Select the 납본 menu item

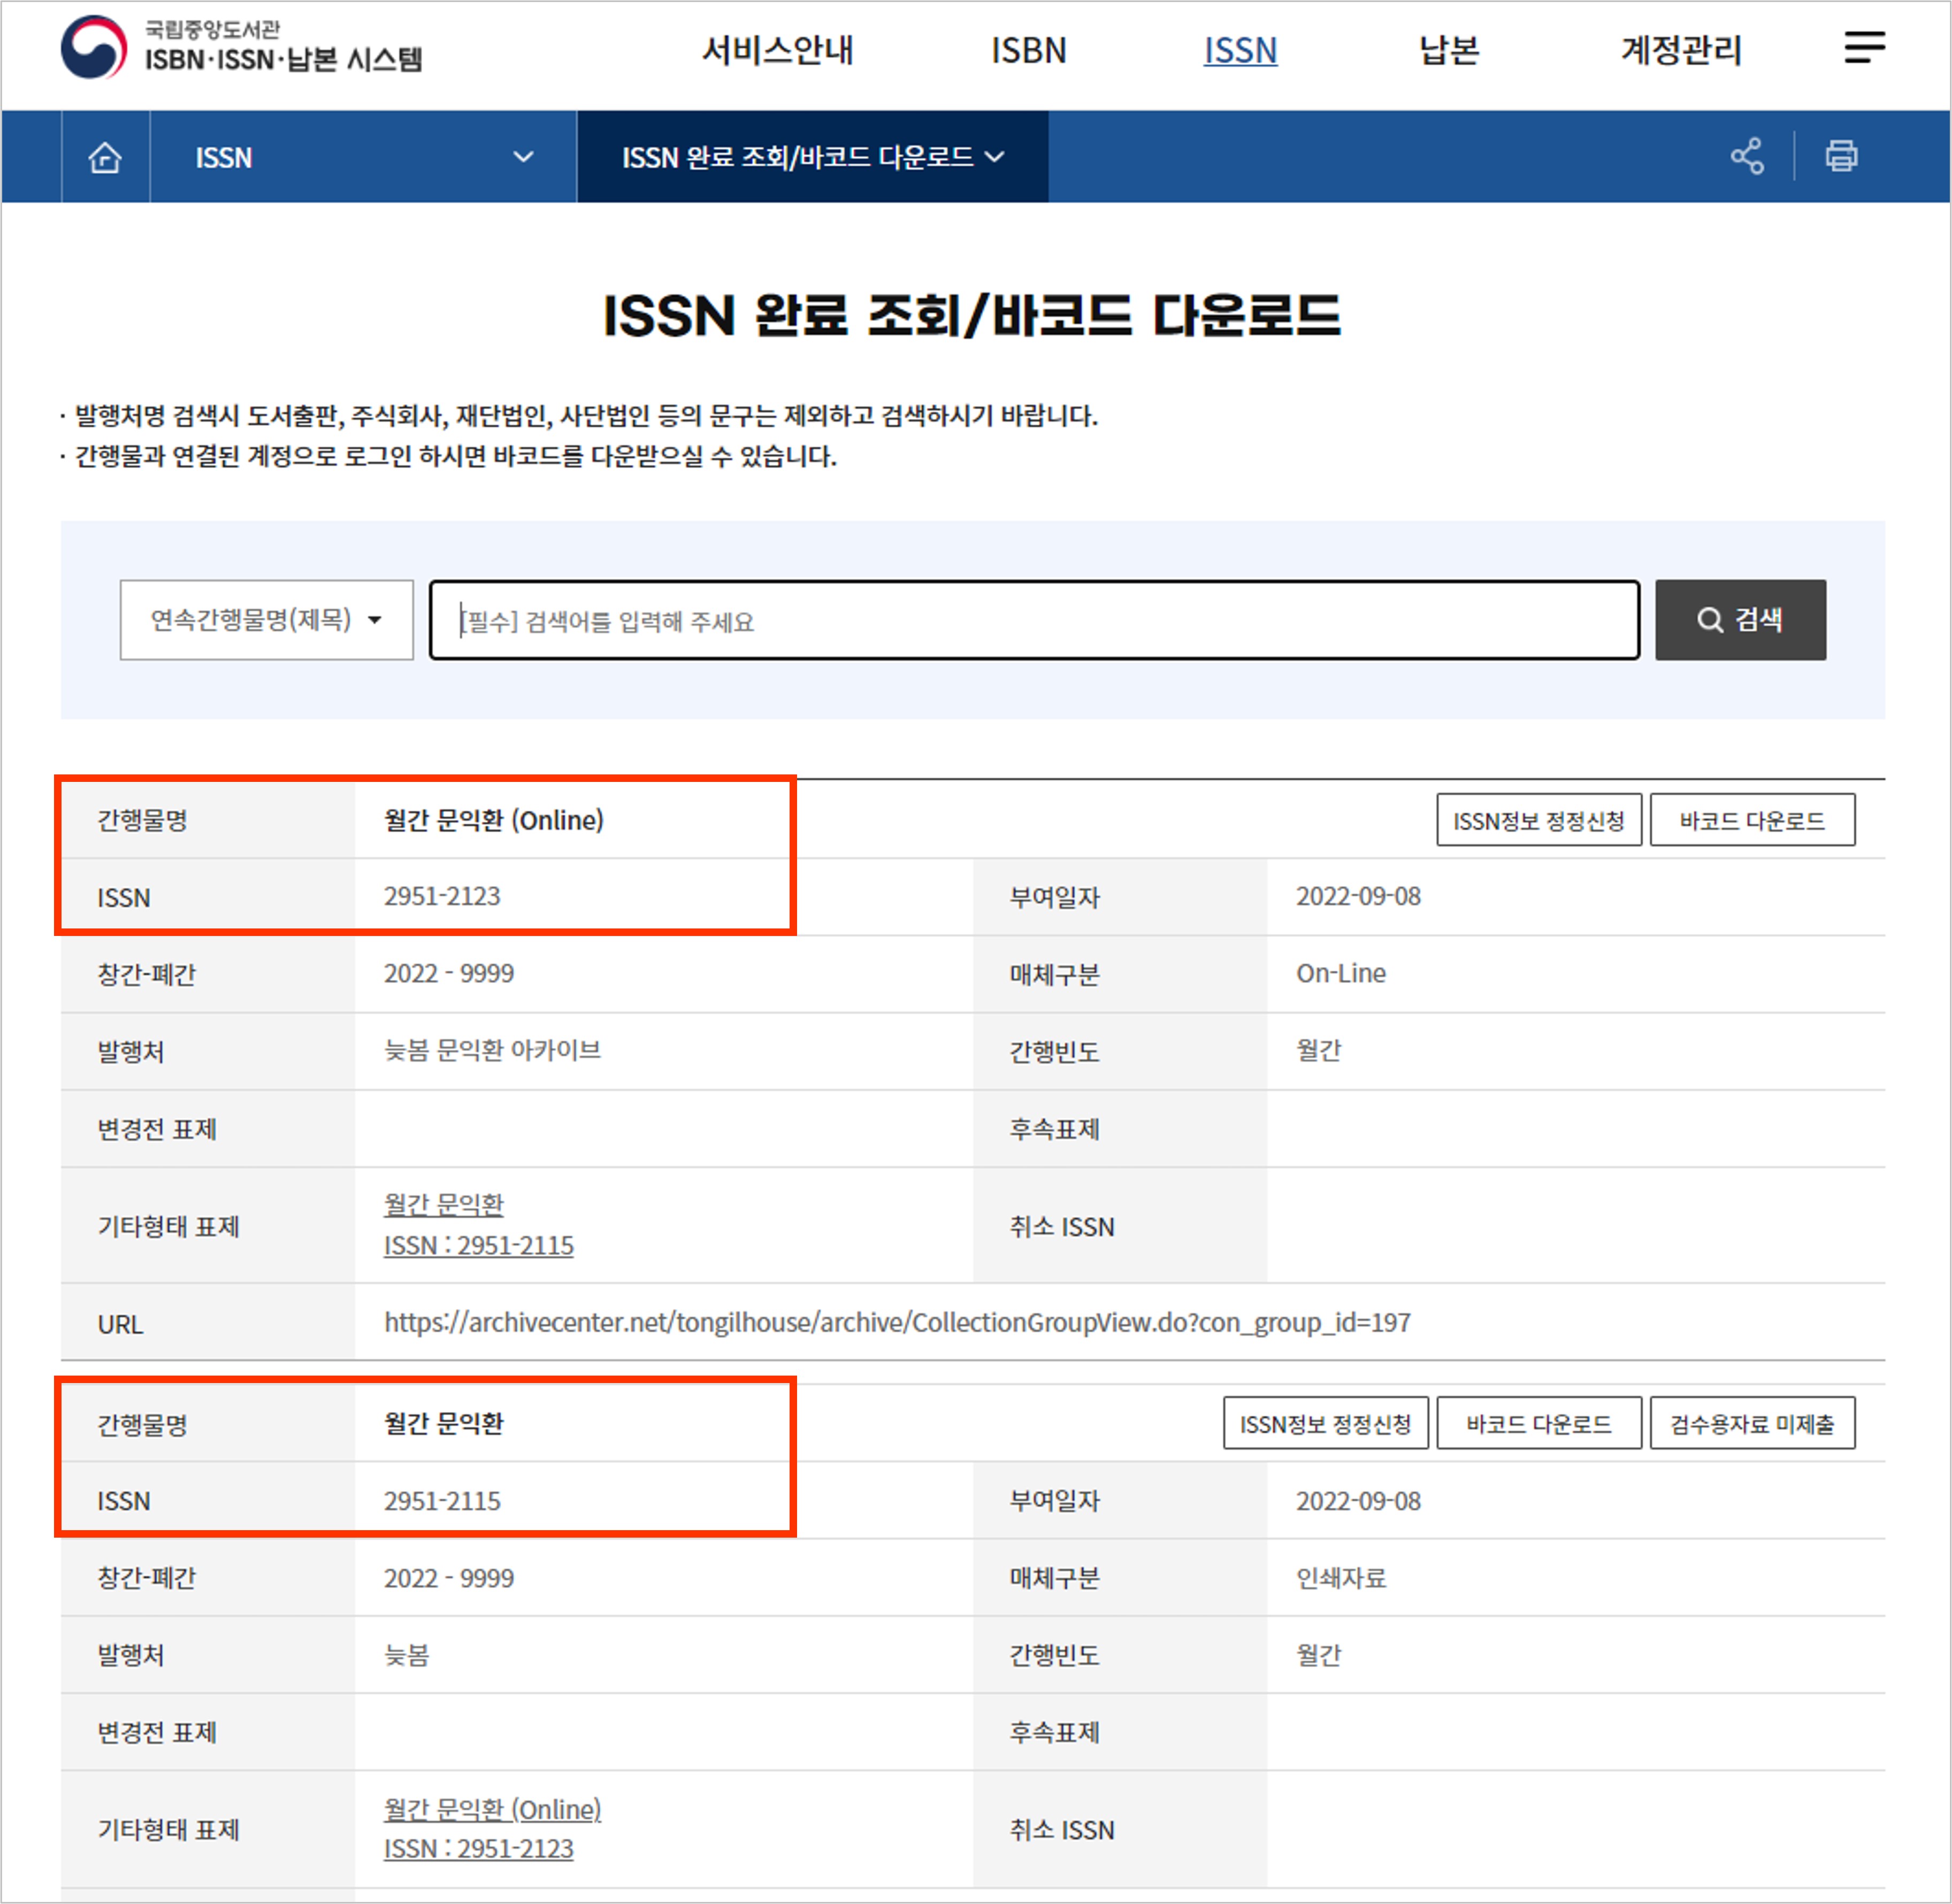point(1447,50)
